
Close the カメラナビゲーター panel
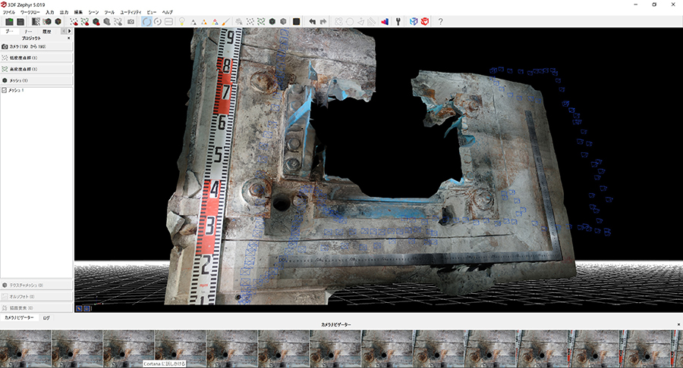678,325
